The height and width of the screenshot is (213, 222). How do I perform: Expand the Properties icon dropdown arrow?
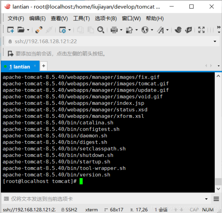click(x=70, y=30)
